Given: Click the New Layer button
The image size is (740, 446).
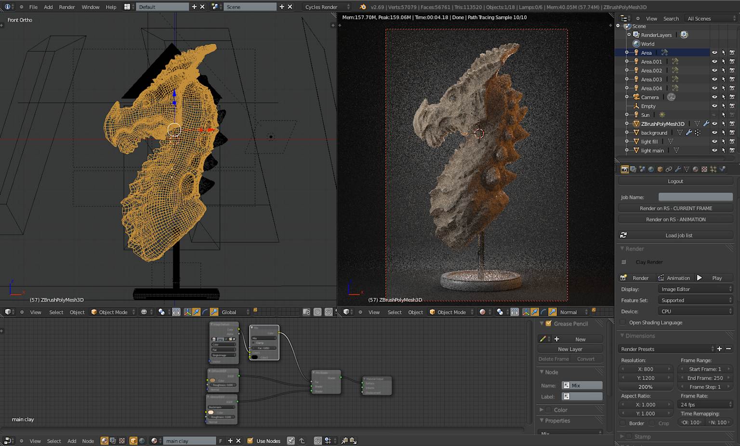Looking at the screenshot, I should pos(570,349).
